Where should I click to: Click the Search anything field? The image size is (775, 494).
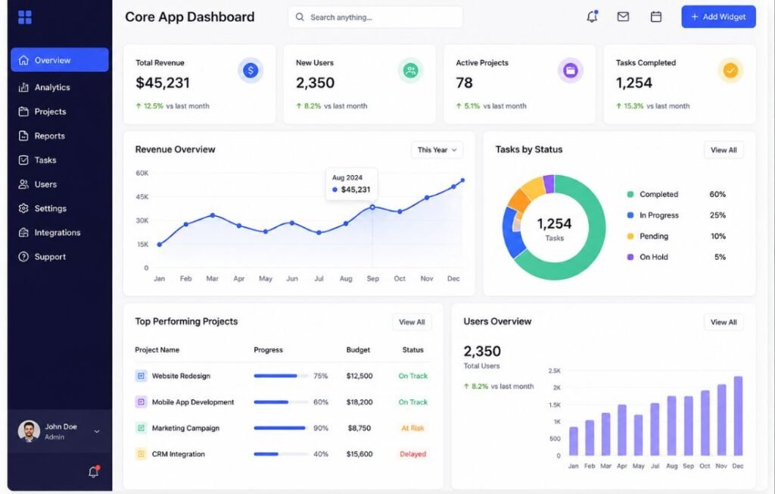point(375,17)
